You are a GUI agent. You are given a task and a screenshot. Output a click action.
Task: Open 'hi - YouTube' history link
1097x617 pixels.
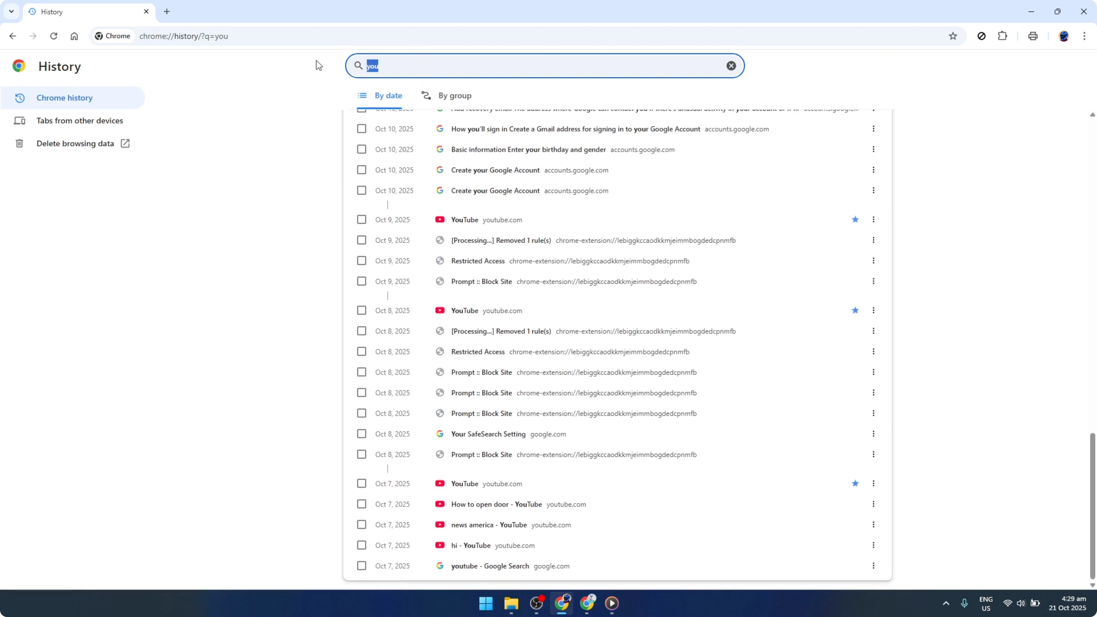[x=471, y=545]
